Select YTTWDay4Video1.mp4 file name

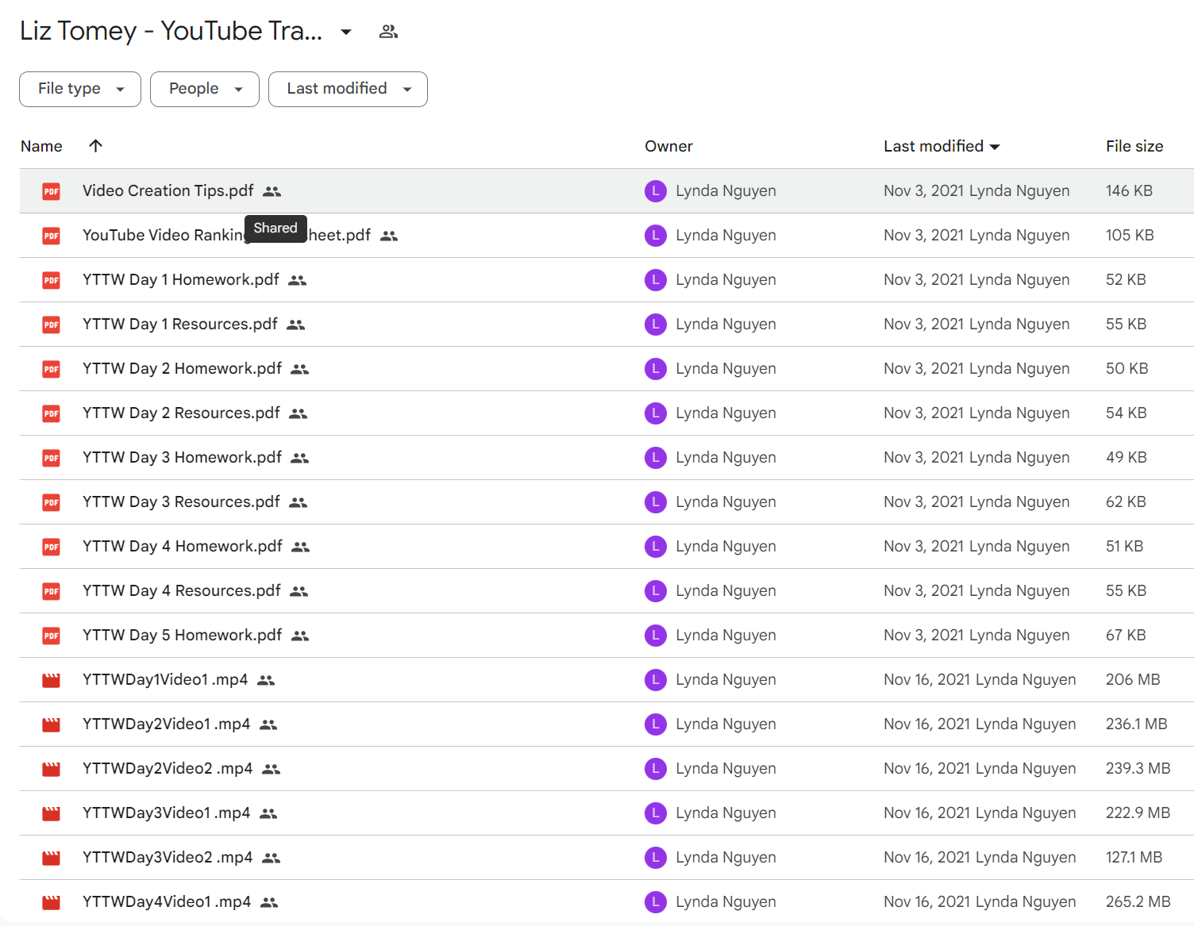167,901
